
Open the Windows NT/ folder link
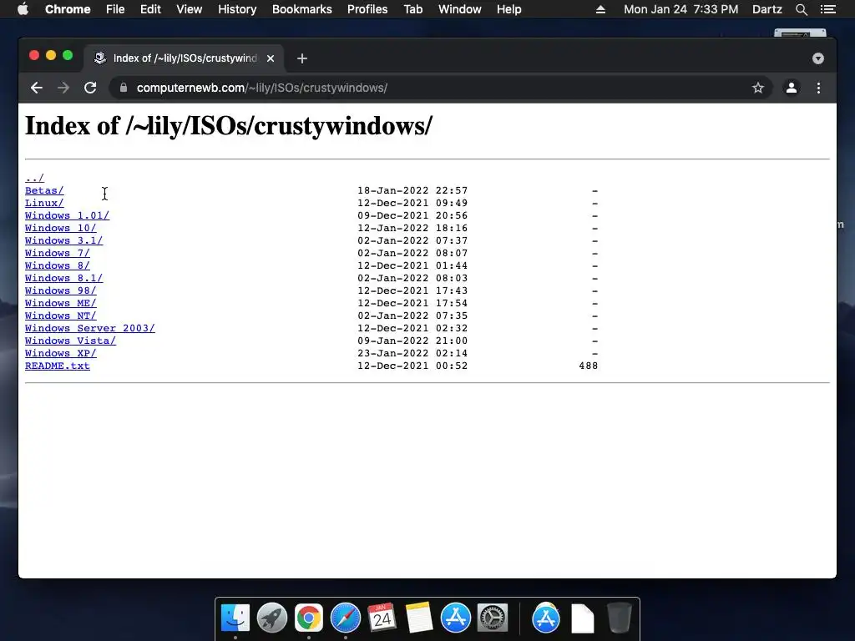pyautogui.click(x=60, y=315)
